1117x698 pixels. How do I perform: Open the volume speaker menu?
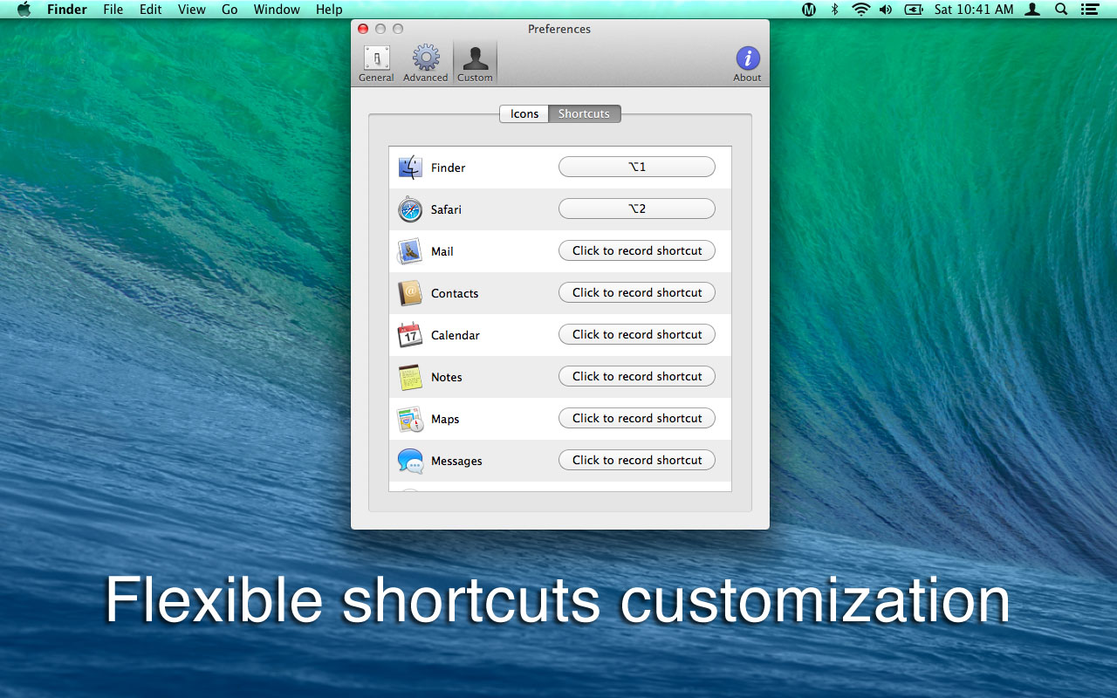click(x=886, y=10)
